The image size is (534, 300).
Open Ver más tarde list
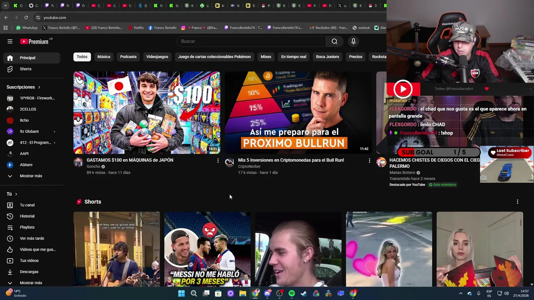(x=32, y=238)
